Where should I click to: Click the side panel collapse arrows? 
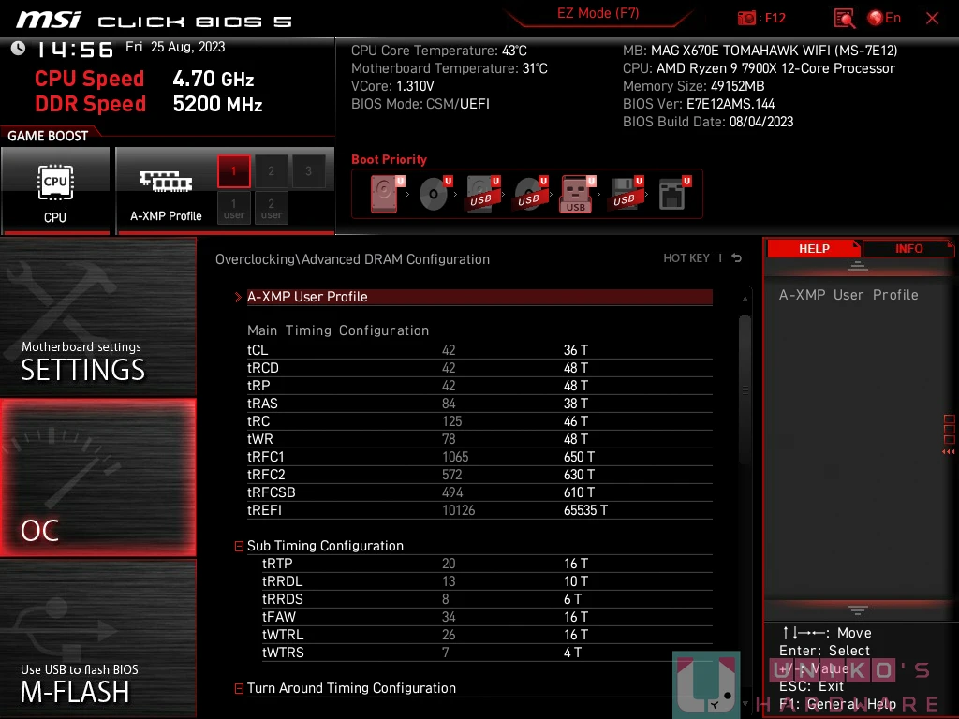point(949,452)
